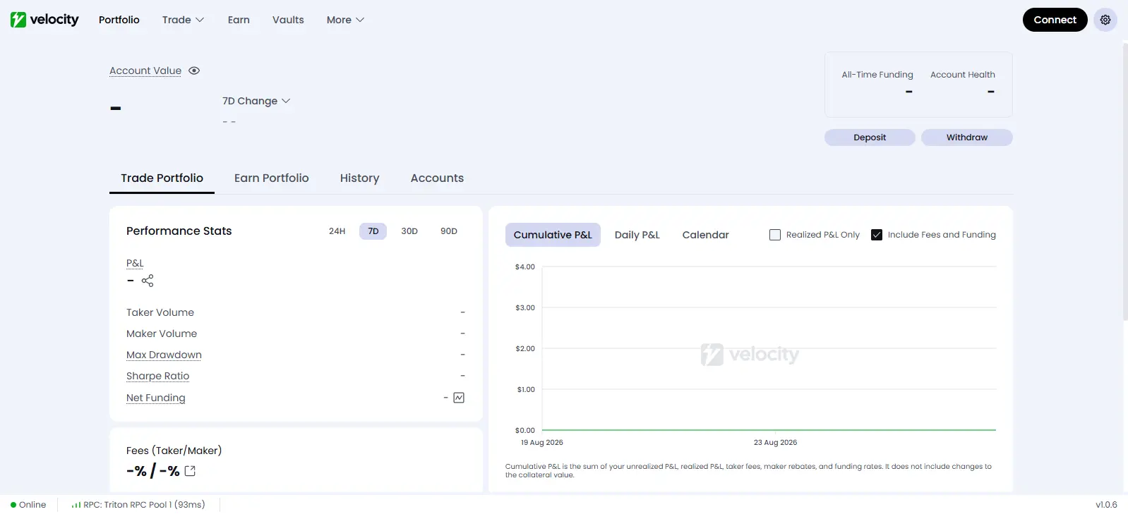Click the All-Time Funding label
This screenshot has height=514, width=1128.
(x=877, y=75)
